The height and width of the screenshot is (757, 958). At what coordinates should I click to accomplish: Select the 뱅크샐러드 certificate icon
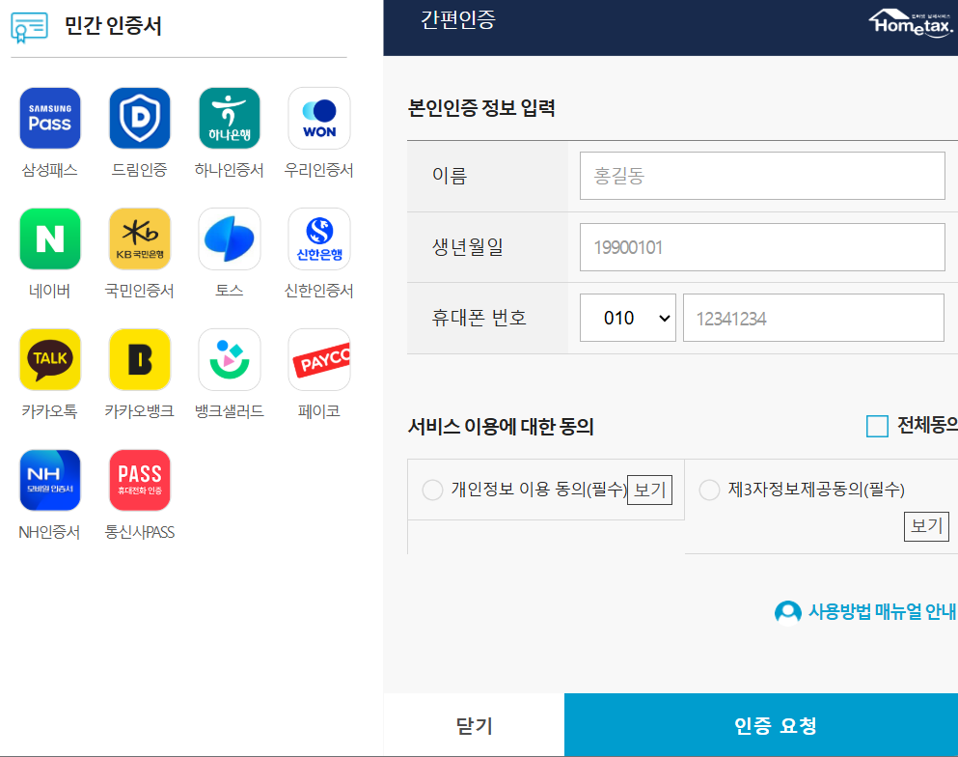pyautogui.click(x=230, y=359)
